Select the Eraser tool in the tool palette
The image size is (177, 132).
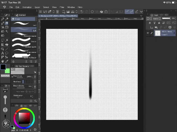tap(7, 23)
